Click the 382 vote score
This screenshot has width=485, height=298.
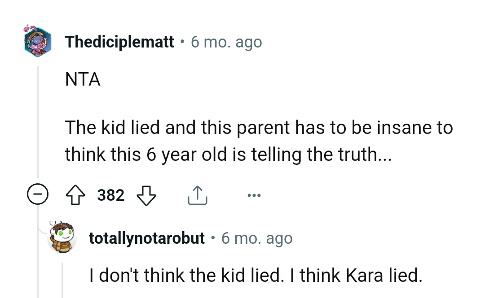(x=111, y=194)
